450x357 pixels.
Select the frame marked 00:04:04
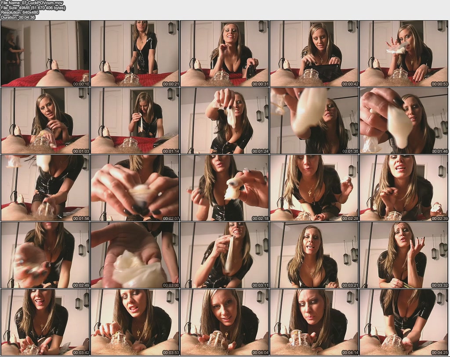coord(224,322)
